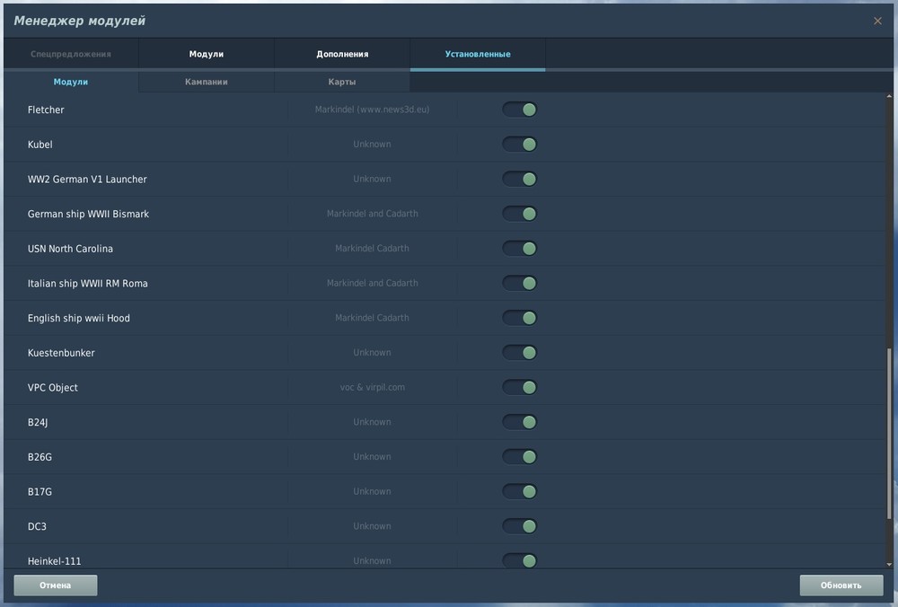The width and height of the screenshot is (898, 607).
Task: Click North Carolina author Markindel Cadarth
Action: [373, 249]
